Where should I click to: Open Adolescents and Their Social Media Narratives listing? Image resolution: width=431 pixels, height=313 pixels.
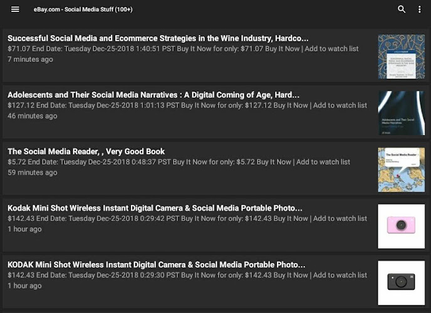(153, 95)
